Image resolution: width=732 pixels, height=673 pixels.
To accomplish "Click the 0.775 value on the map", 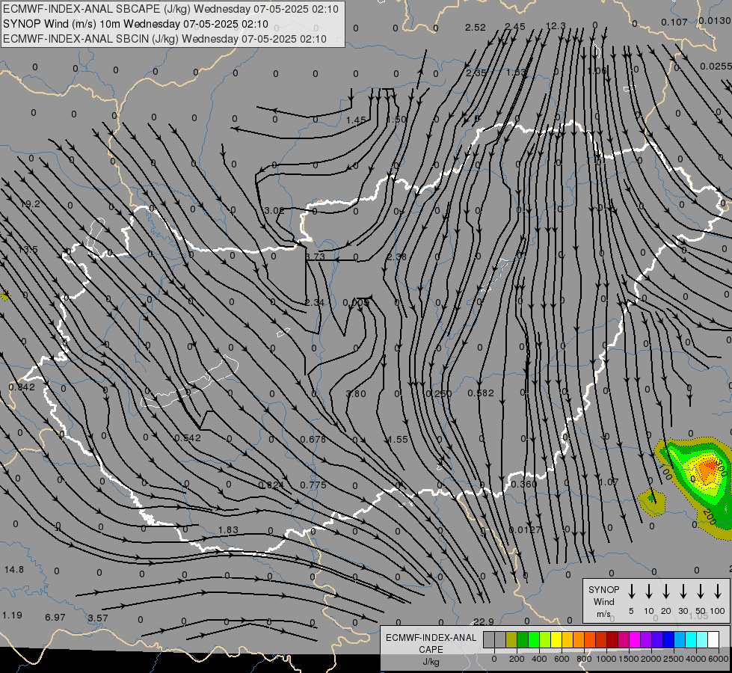I will [313, 485].
